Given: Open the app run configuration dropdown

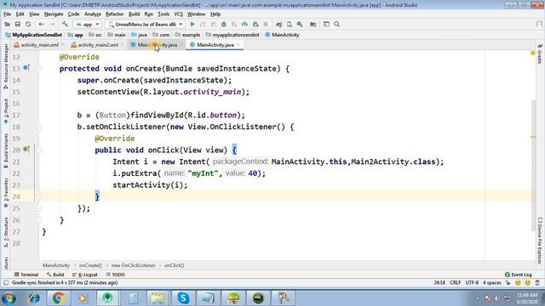Looking at the screenshot, I should point(88,25).
